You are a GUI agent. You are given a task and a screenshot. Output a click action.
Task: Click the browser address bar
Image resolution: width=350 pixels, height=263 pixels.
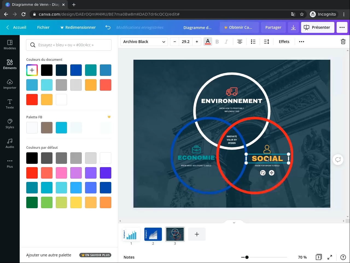[x=159, y=14]
